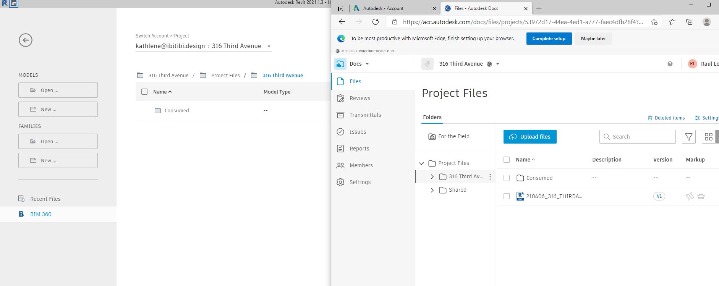Go back in the browser
The width and height of the screenshot is (719, 286).
[x=342, y=22]
